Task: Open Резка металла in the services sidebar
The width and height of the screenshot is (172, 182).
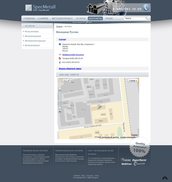Action: [32, 32]
